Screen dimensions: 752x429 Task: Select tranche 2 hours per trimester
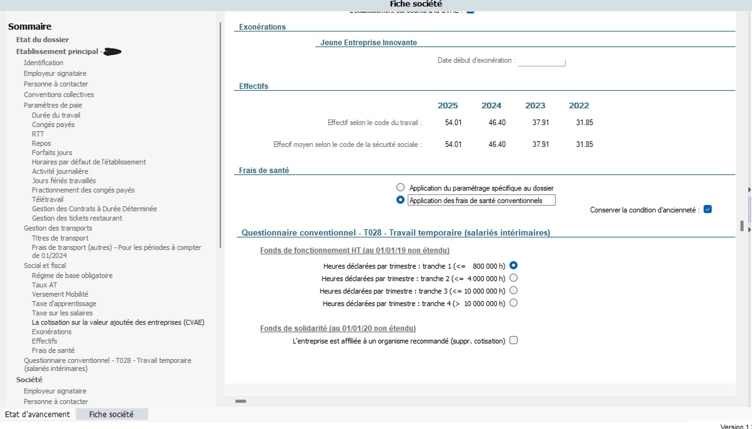(x=514, y=278)
